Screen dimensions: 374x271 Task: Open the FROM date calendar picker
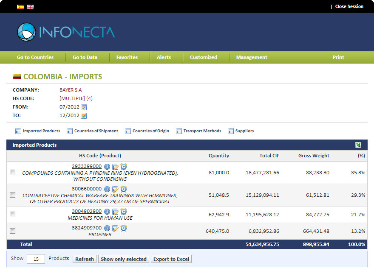84,107
